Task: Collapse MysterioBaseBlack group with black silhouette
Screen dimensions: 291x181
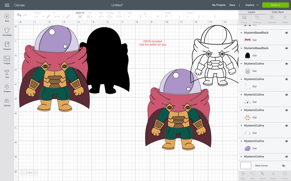Action: click(241, 48)
